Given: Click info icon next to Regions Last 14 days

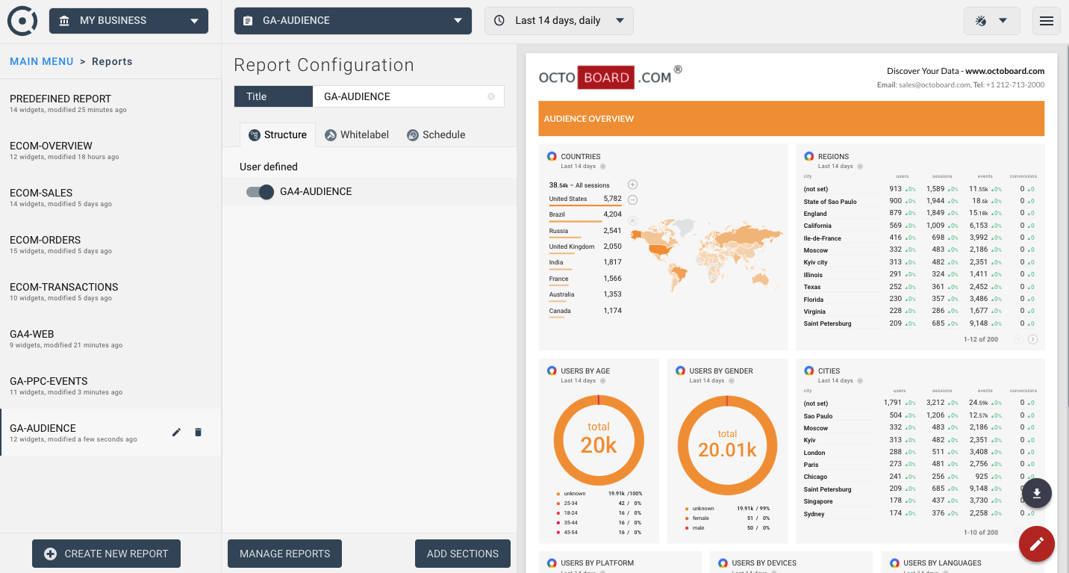Looking at the screenshot, I should [x=860, y=167].
